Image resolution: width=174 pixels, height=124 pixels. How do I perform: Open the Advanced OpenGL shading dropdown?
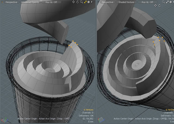30,2
